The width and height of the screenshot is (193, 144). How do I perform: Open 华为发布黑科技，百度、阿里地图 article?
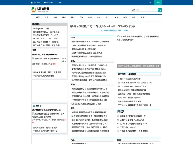click(x=47, y=72)
